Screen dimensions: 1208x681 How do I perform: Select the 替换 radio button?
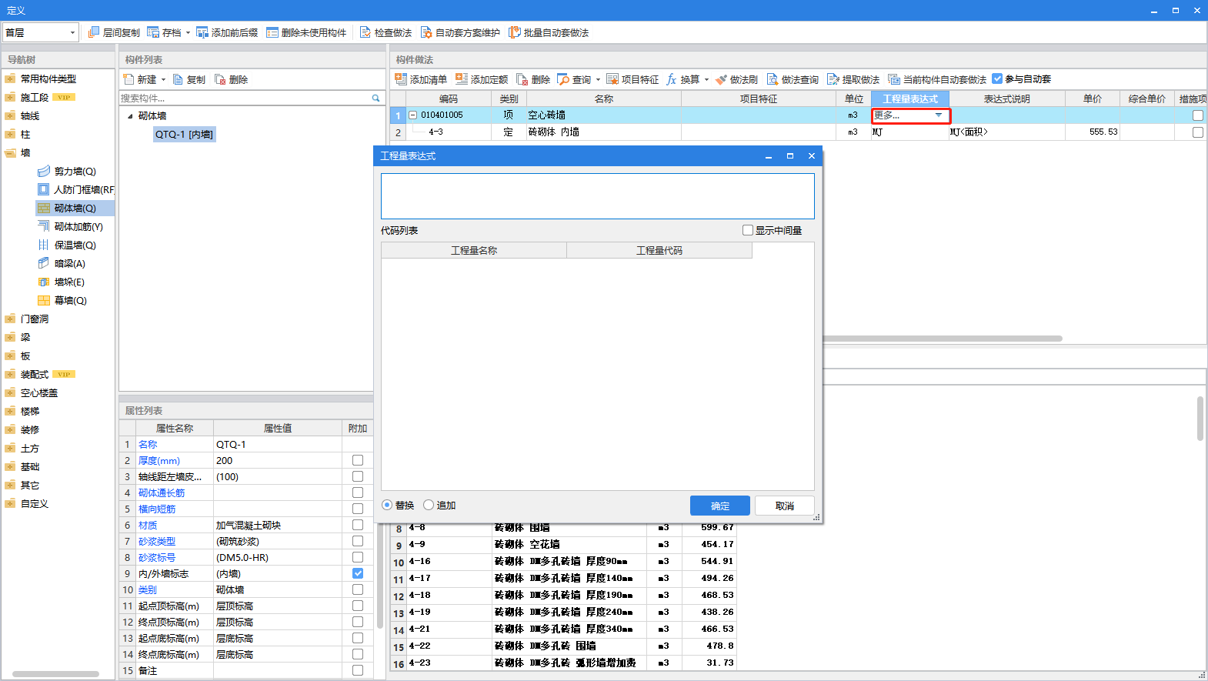tap(387, 505)
